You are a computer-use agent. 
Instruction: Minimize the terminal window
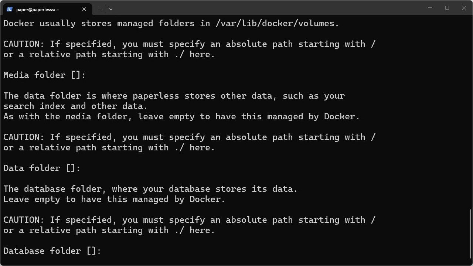click(430, 8)
